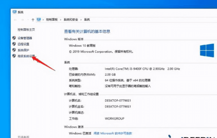Click the System window title icon

click(15, 12)
